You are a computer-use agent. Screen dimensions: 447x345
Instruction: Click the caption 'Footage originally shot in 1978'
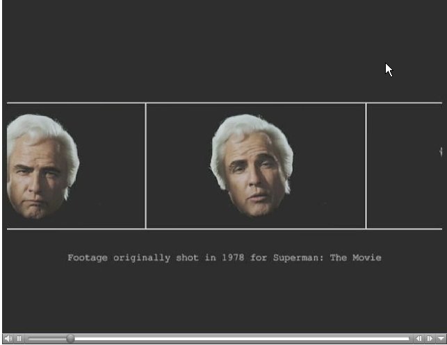156,258
